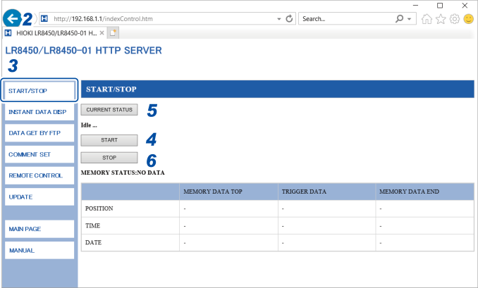This screenshot has width=478, height=288.
Task: Open REMOTE CONTROL menu item
Action: [39, 175]
